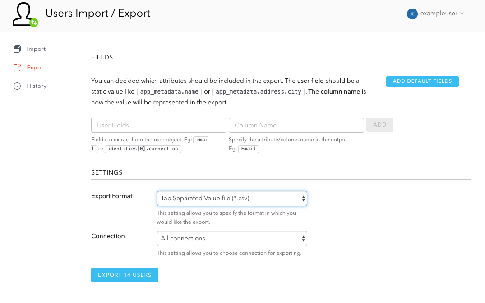This screenshot has width=485, height=303.
Task: Click the ADD field button
Action: point(379,125)
